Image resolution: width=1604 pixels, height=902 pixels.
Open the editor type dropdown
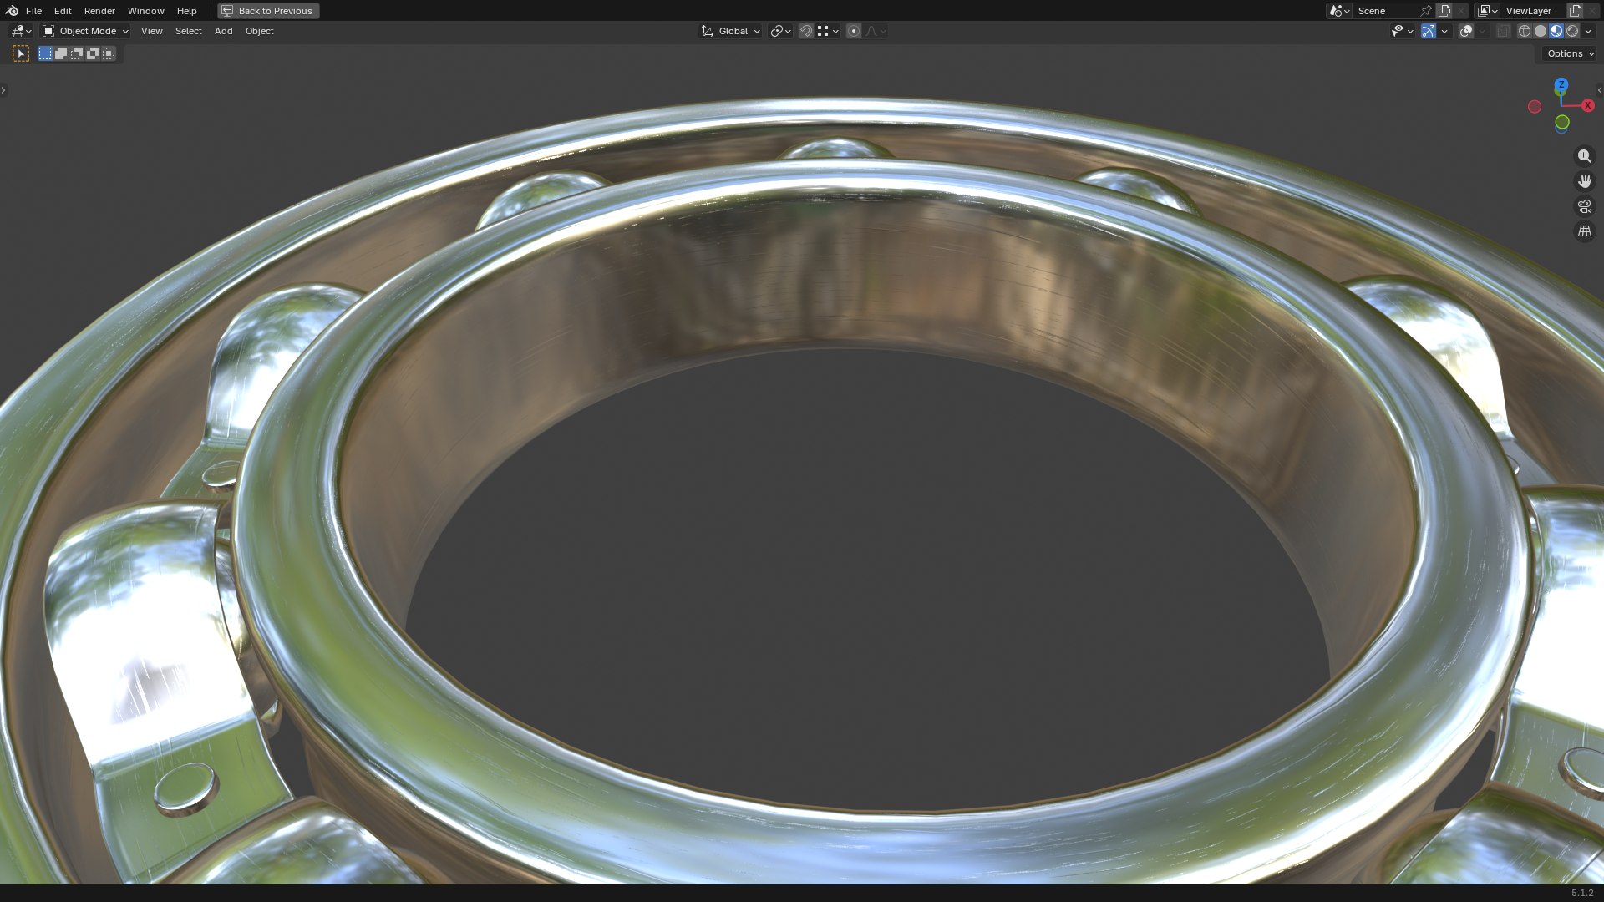point(21,31)
